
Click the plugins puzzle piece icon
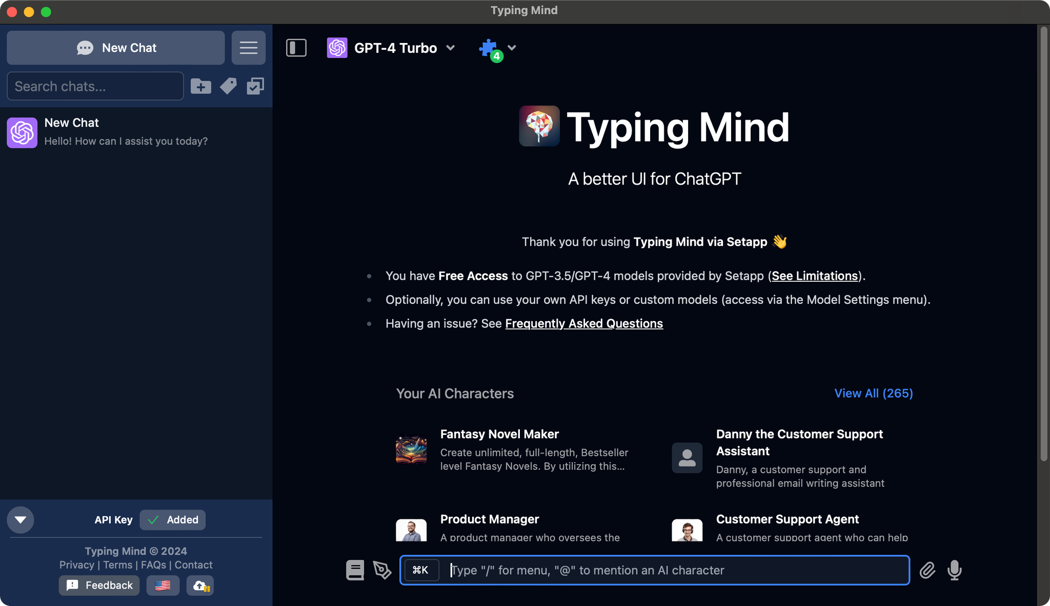(x=489, y=49)
